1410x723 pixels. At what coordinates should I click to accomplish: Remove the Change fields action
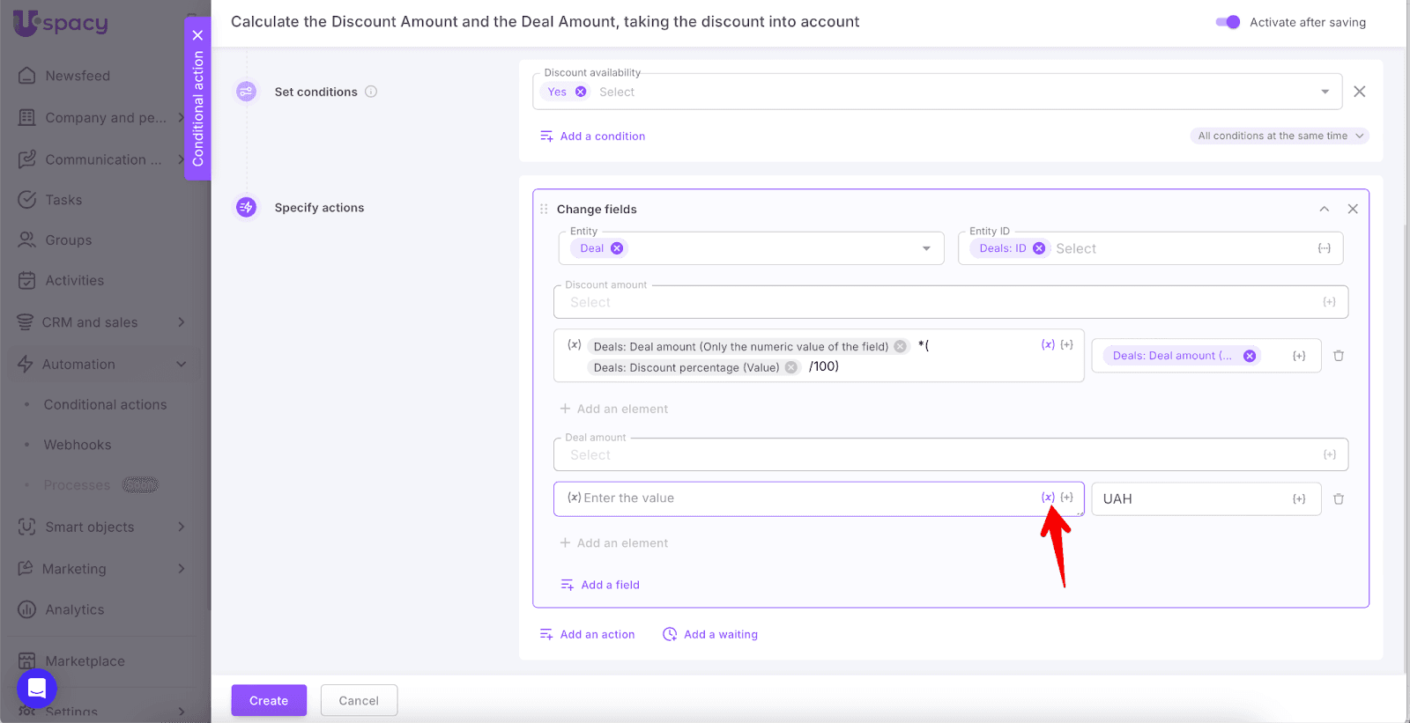[1353, 209]
